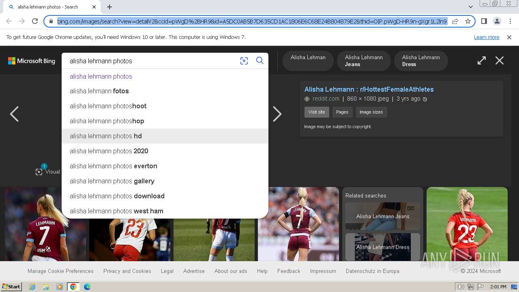Click the 'Alisha Lehman' related chip
This screenshot has width=519, height=292.
coord(308,61)
